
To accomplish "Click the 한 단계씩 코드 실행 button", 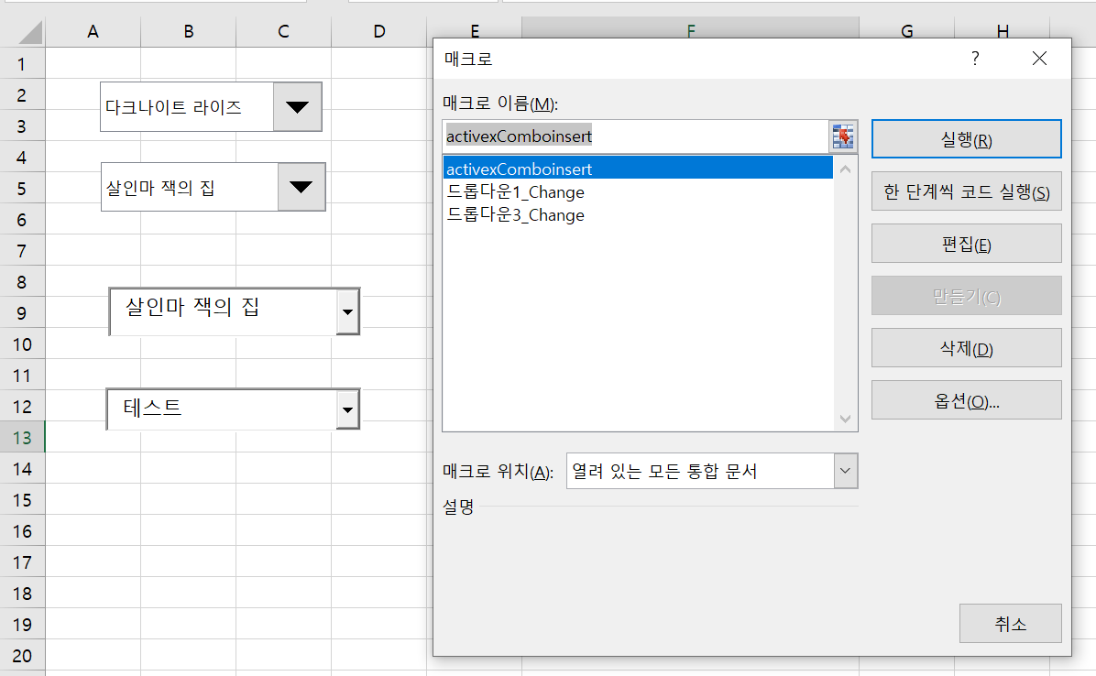I will [x=966, y=191].
